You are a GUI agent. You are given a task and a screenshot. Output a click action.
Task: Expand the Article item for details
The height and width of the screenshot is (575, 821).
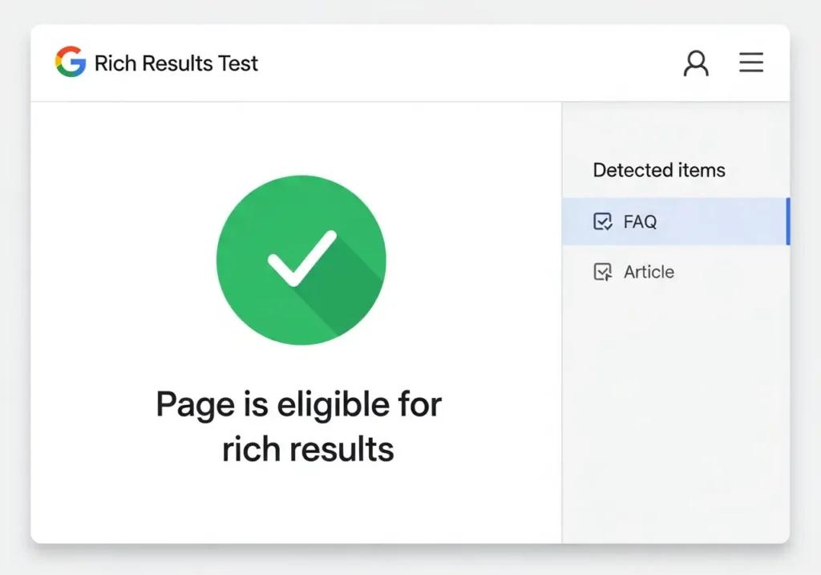tap(647, 272)
